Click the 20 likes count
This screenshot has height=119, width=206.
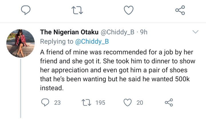140,103
